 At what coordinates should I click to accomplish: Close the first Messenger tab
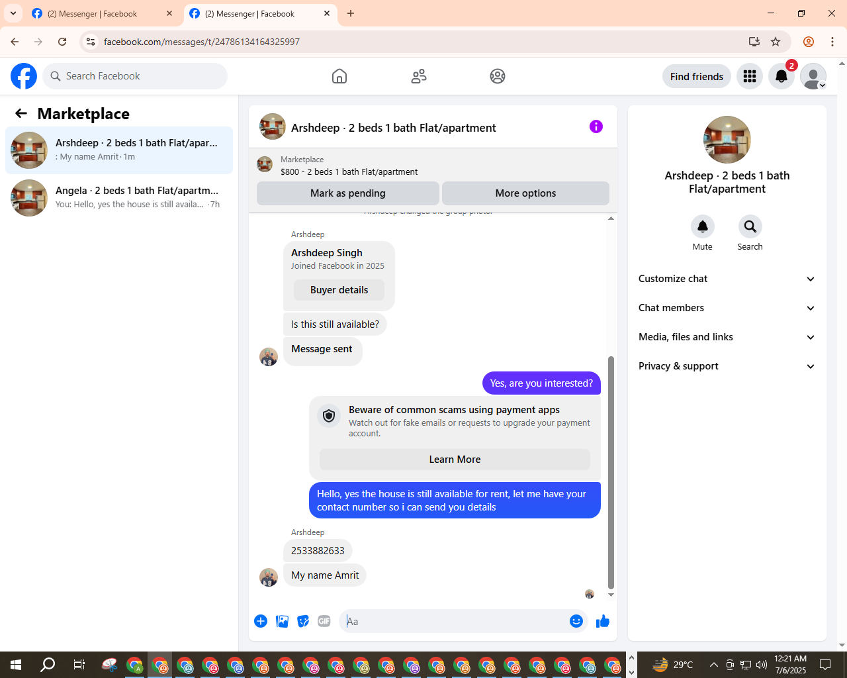click(x=169, y=13)
